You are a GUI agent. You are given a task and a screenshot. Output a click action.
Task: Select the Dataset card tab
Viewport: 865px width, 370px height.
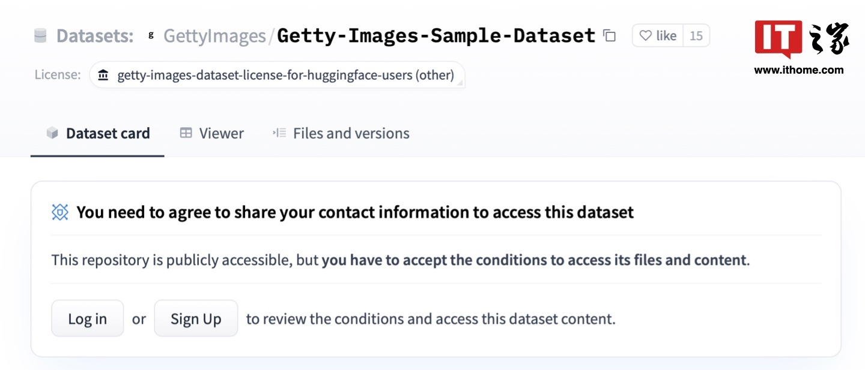pyautogui.click(x=98, y=133)
